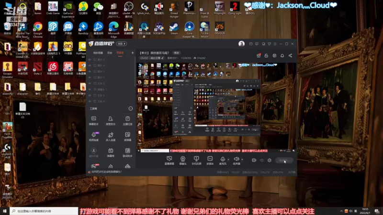Toggle visibility of 文本 6 layer
This screenshot has height=215, width=383.
[x=90, y=95]
